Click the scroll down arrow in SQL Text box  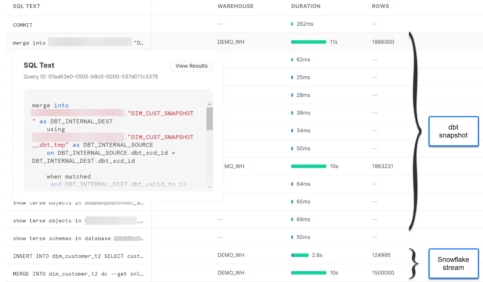209,187
